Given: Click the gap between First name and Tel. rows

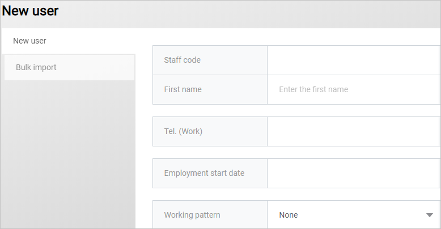Looking at the screenshot, I should click(x=295, y=111).
